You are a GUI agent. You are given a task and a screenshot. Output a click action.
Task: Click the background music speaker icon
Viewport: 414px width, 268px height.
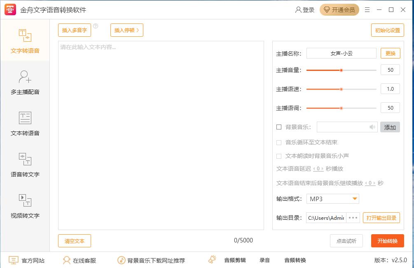(372, 127)
